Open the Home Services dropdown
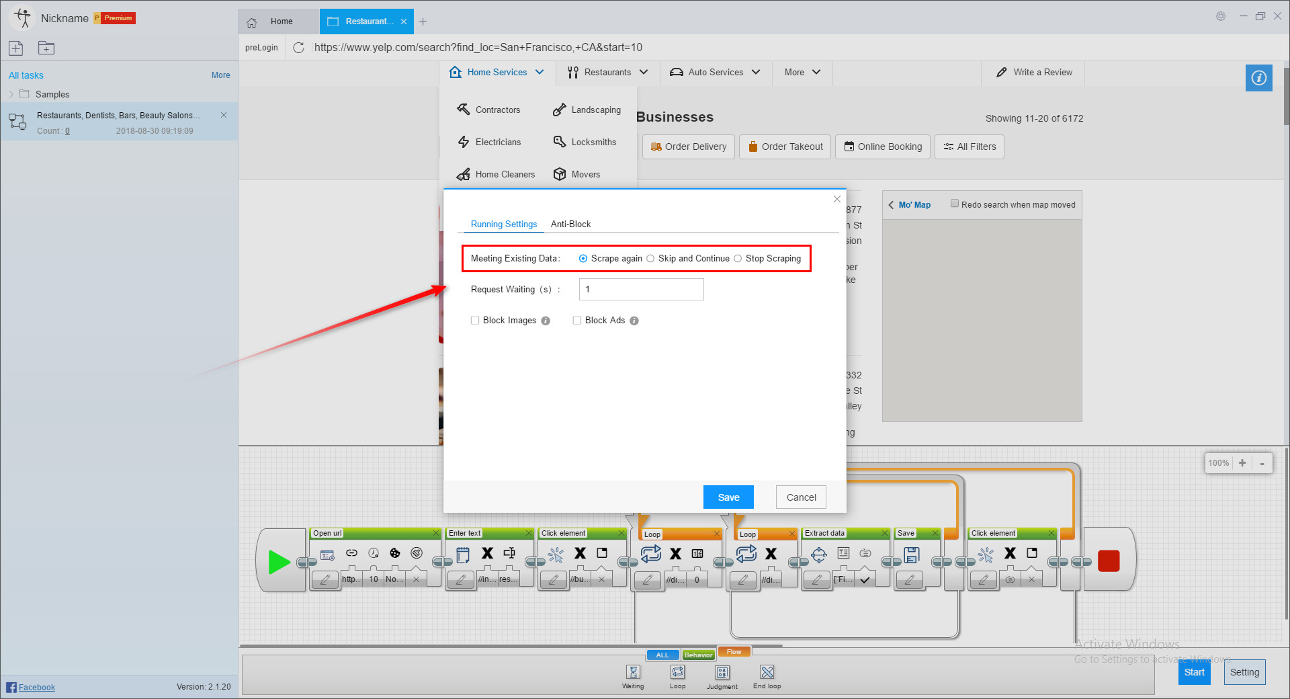The image size is (1290, 699). tap(497, 72)
